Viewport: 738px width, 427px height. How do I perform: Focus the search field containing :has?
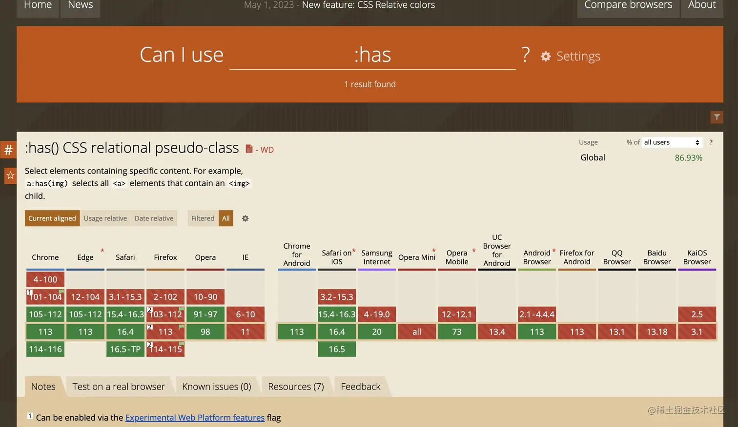click(372, 55)
